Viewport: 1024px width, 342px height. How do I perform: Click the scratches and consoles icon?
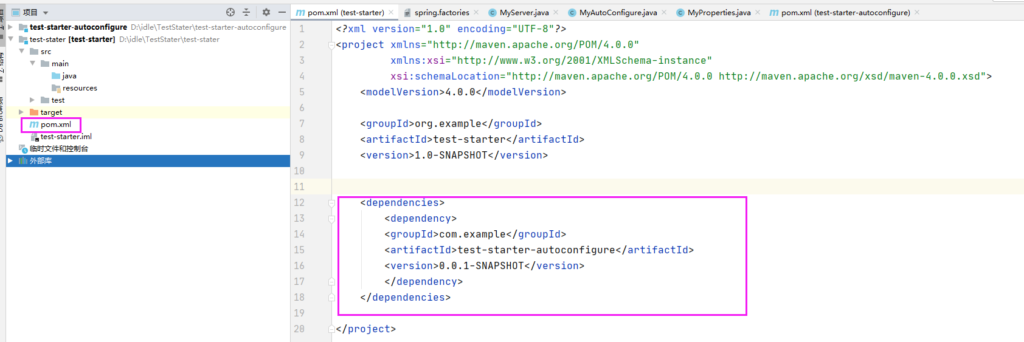23,149
